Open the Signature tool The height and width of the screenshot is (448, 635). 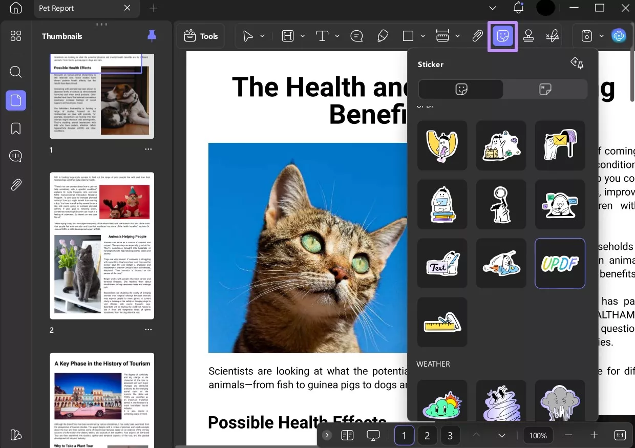click(553, 36)
